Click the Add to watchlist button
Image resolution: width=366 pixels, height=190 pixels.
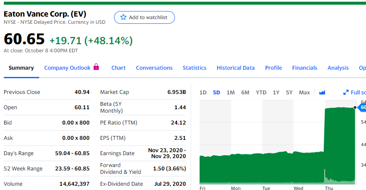[x=144, y=17]
